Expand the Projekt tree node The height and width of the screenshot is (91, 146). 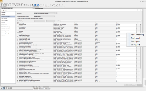(x=1, y=8)
